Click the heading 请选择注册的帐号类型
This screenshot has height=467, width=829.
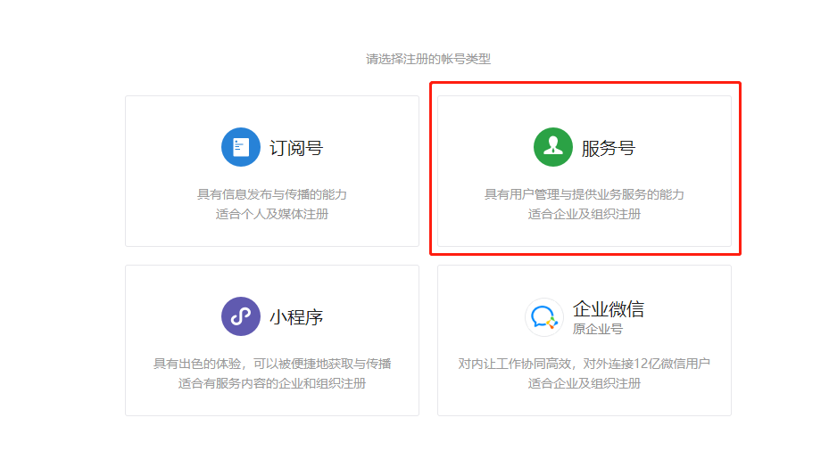[x=428, y=59]
